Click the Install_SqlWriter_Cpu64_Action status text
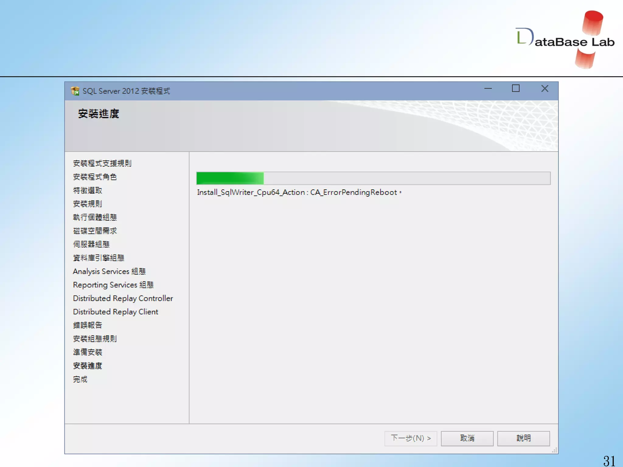This screenshot has height=467, width=623. pyautogui.click(x=299, y=192)
